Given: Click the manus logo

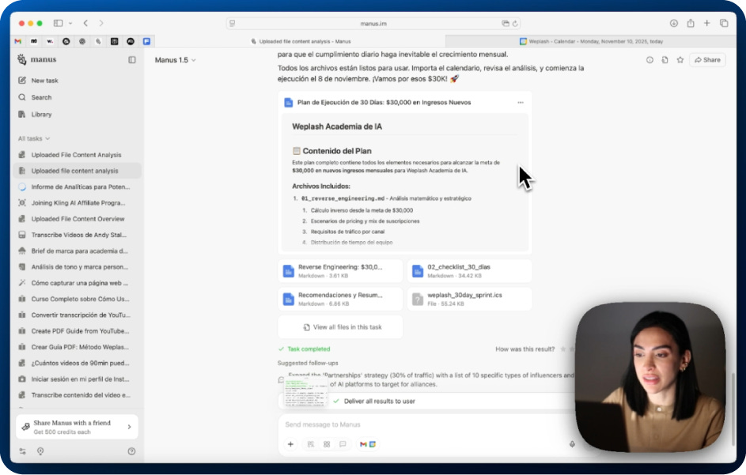Looking at the screenshot, I should point(37,59).
